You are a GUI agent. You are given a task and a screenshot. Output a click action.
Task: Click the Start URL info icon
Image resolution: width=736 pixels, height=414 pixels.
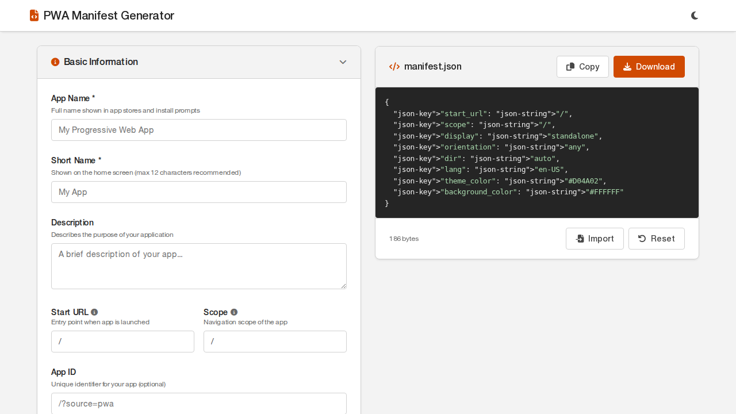[x=94, y=312]
